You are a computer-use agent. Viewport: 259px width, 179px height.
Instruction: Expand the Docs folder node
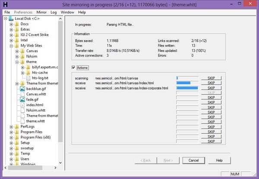(x=11, y=24)
